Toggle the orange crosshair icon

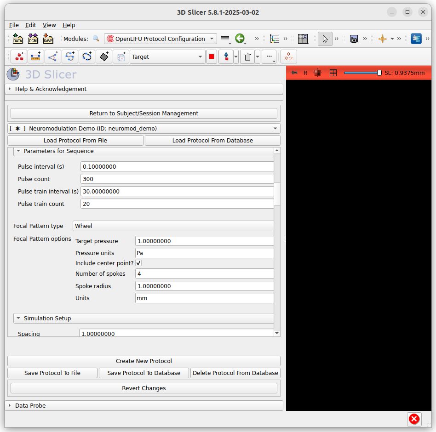coord(382,39)
